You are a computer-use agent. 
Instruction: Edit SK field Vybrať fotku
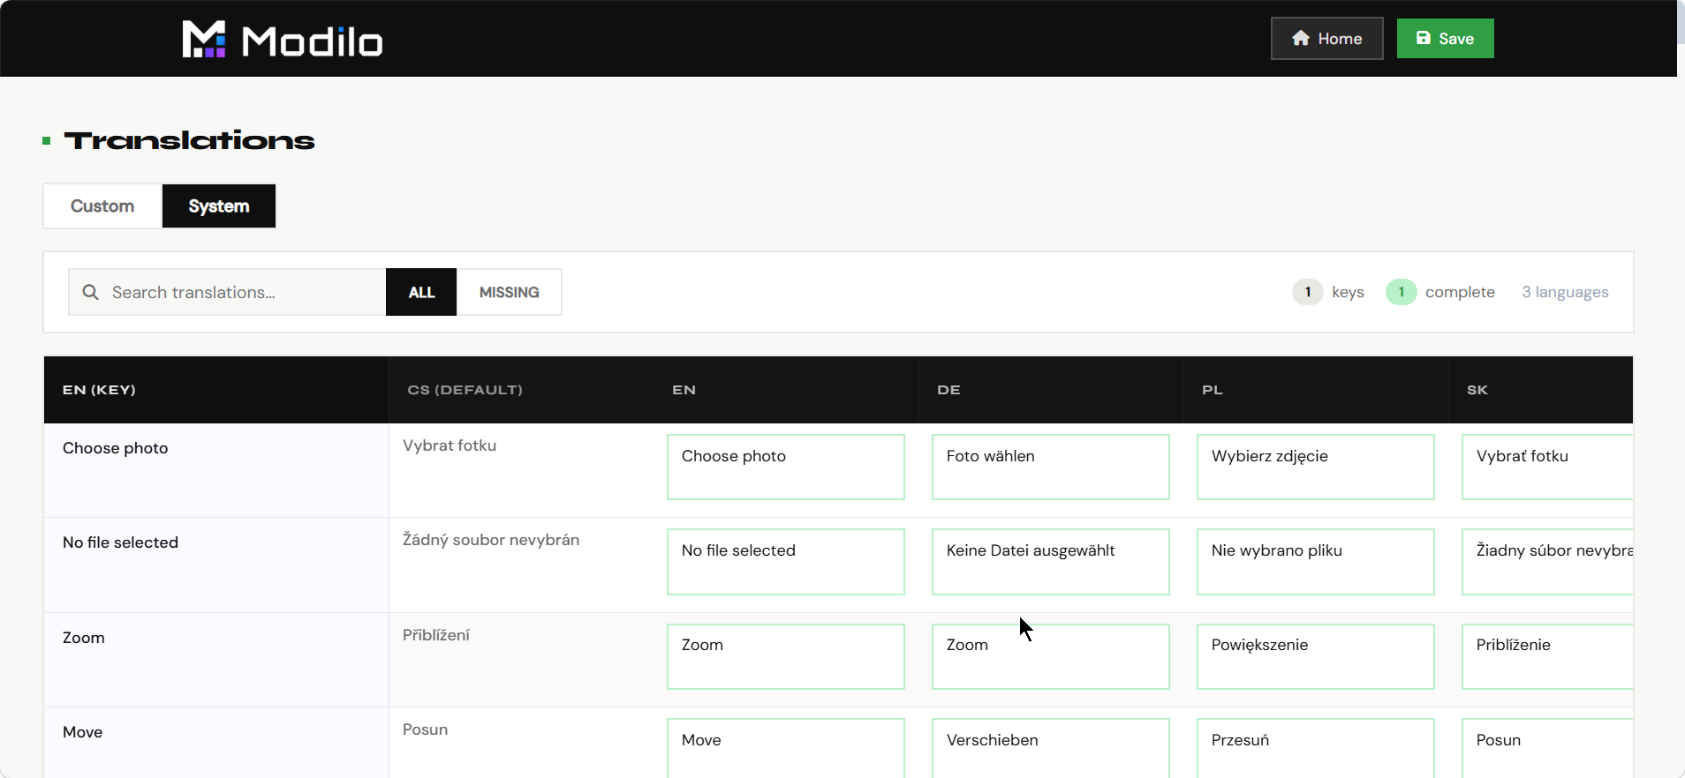1547,467
